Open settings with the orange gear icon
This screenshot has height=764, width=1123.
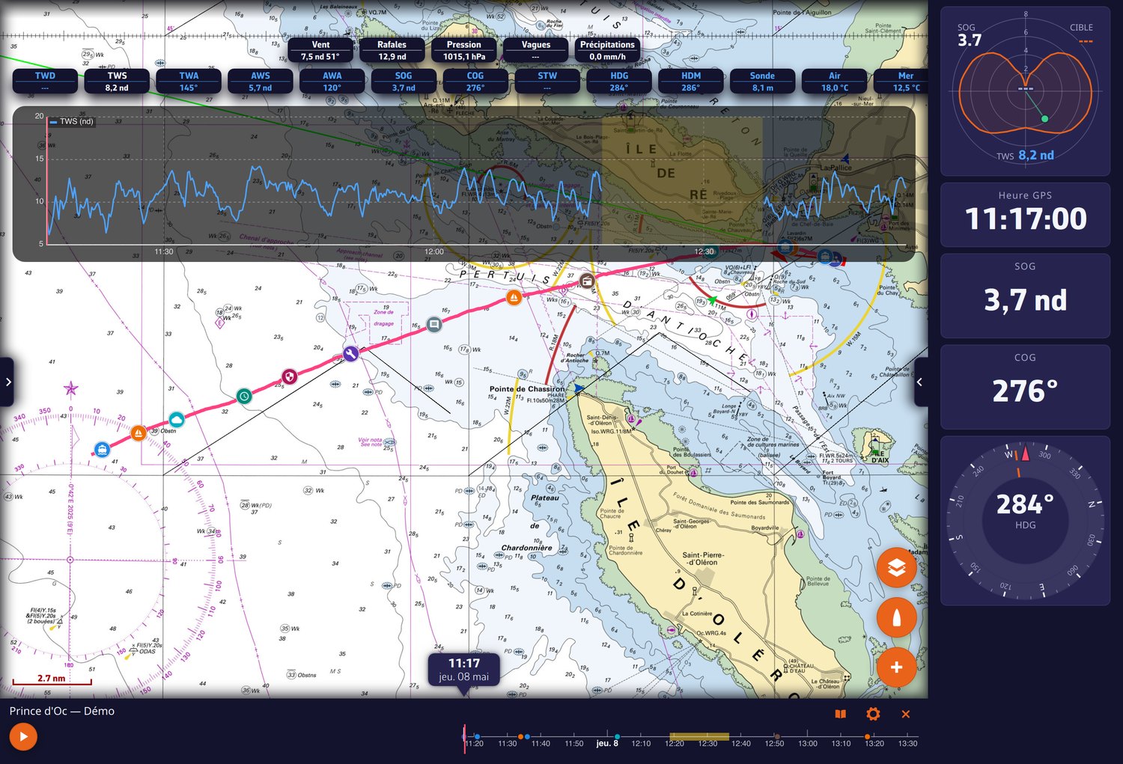coord(873,714)
